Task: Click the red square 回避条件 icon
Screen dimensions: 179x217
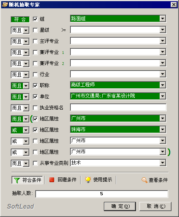Action: click(52, 180)
